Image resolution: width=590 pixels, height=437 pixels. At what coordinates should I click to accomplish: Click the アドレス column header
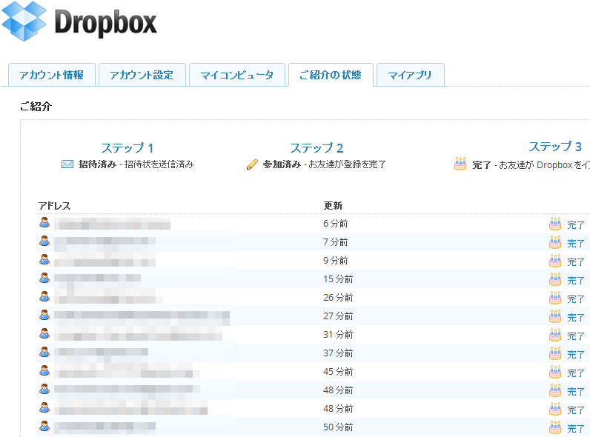pyautogui.click(x=55, y=206)
